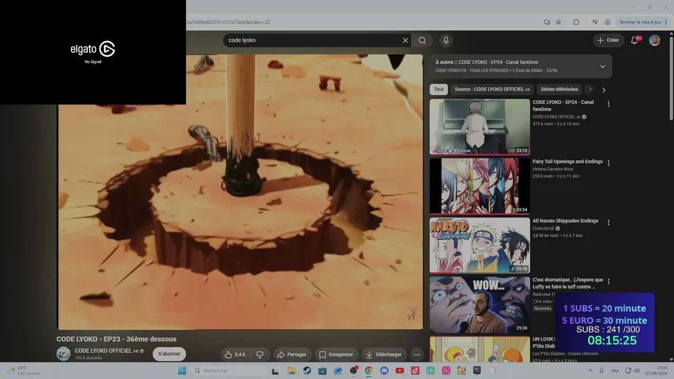The height and width of the screenshot is (379, 674).
Task: Click the Créer button
Action: pyautogui.click(x=608, y=41)
